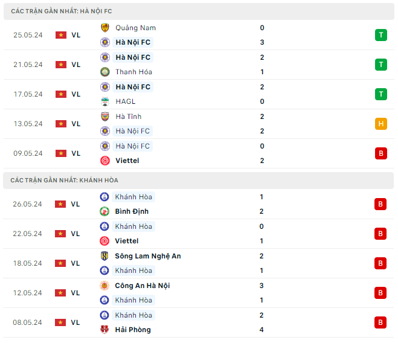
Task: Click the Hà Tĩnh team crest icon
Action: [x=104, y=117]
